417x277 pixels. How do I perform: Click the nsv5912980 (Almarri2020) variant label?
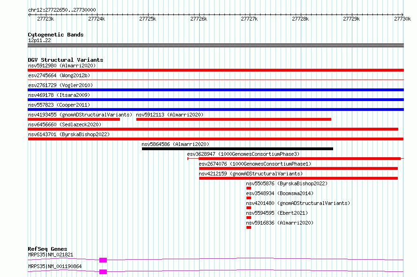click(62, 66)
